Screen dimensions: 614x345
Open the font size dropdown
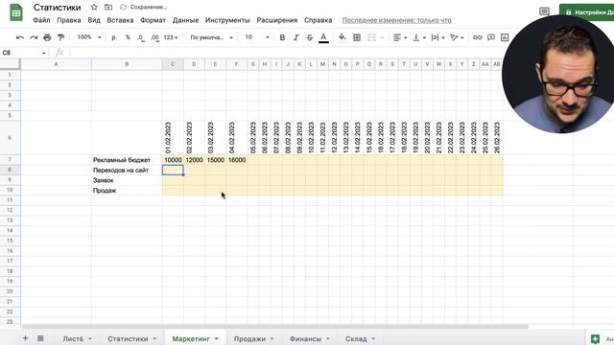257,37
